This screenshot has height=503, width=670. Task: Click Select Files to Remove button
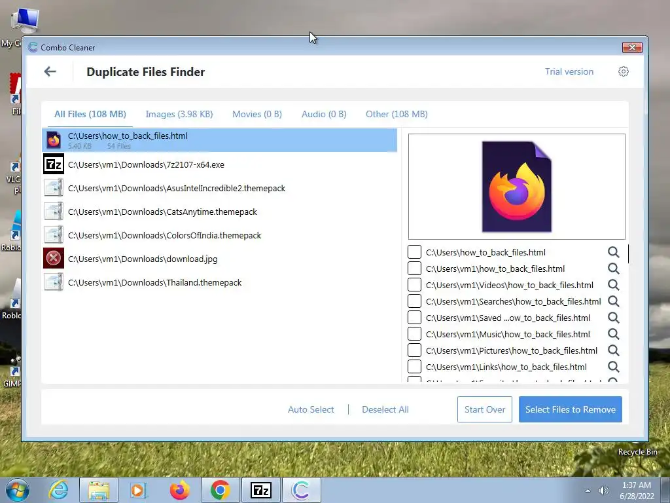point(571,409)
